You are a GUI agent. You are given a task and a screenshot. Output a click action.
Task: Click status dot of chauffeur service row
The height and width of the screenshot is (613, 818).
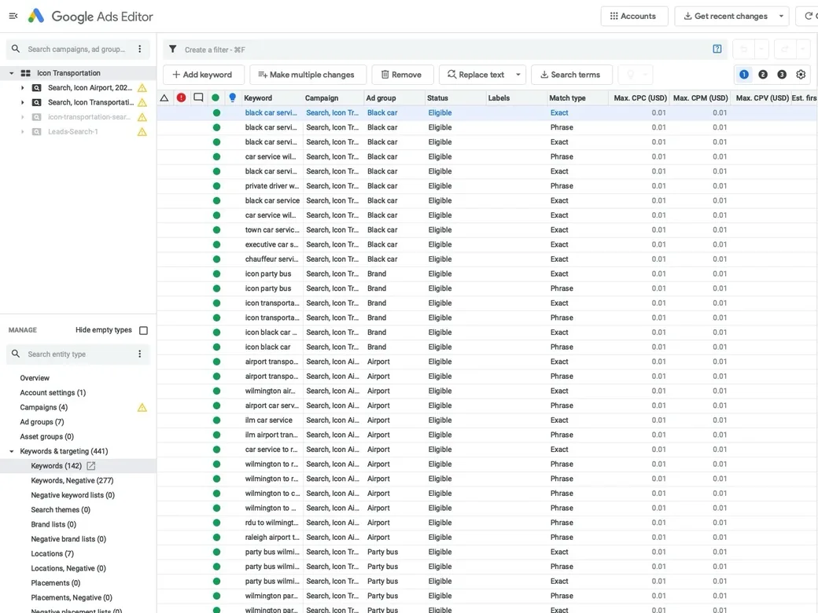(216, 259)
